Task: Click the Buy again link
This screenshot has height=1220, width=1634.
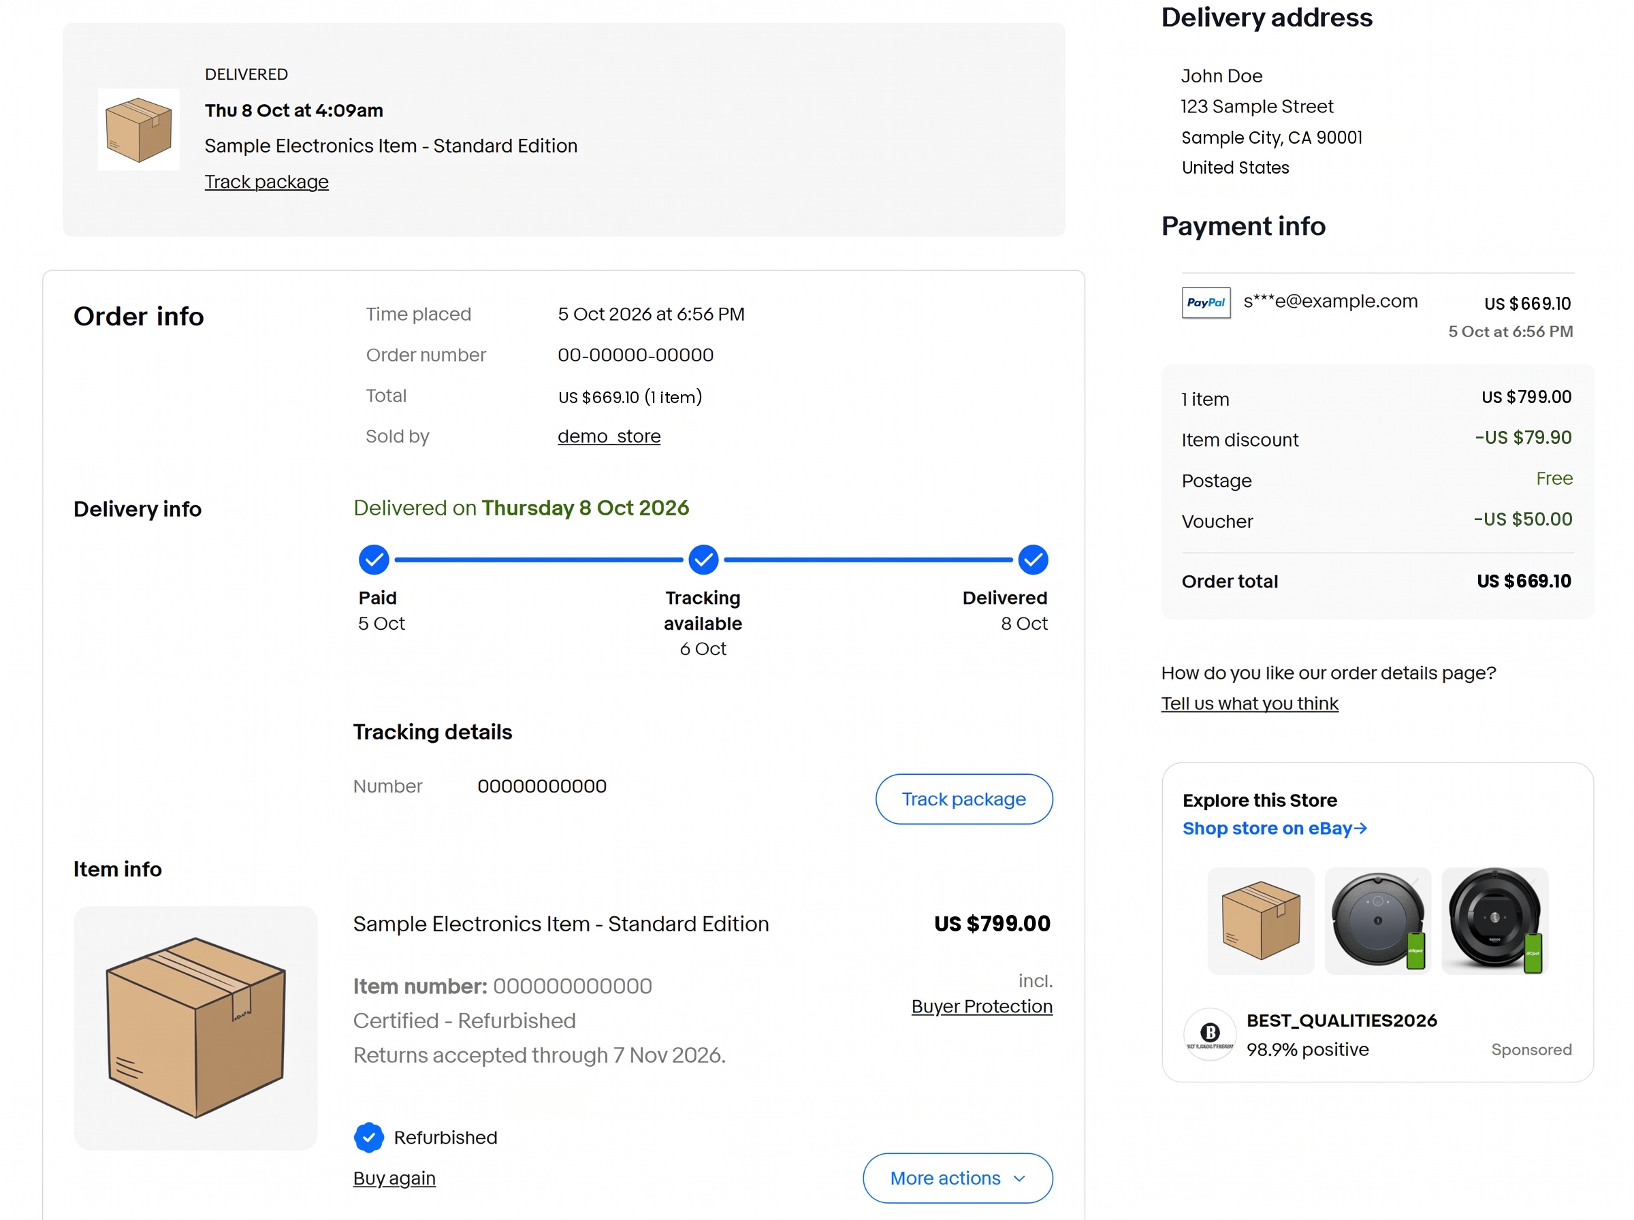Action: (x=394, y=1177)
